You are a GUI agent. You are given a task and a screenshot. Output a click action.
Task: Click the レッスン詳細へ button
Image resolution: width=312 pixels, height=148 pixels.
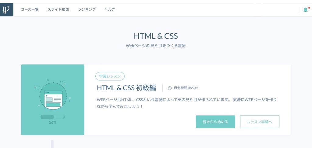tap(260, 122)
